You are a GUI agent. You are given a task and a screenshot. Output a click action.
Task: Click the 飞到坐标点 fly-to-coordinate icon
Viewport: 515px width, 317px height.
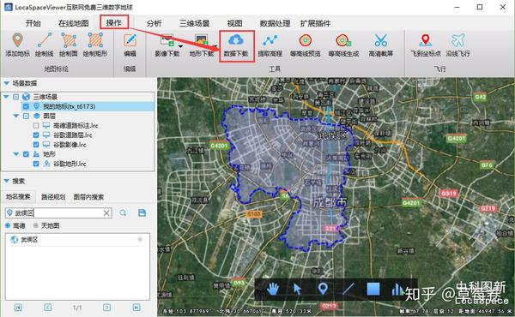pyautogui.click(x=426, y=40)
